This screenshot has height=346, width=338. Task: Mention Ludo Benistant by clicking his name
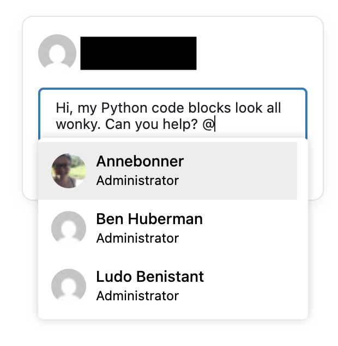point(150,277)
